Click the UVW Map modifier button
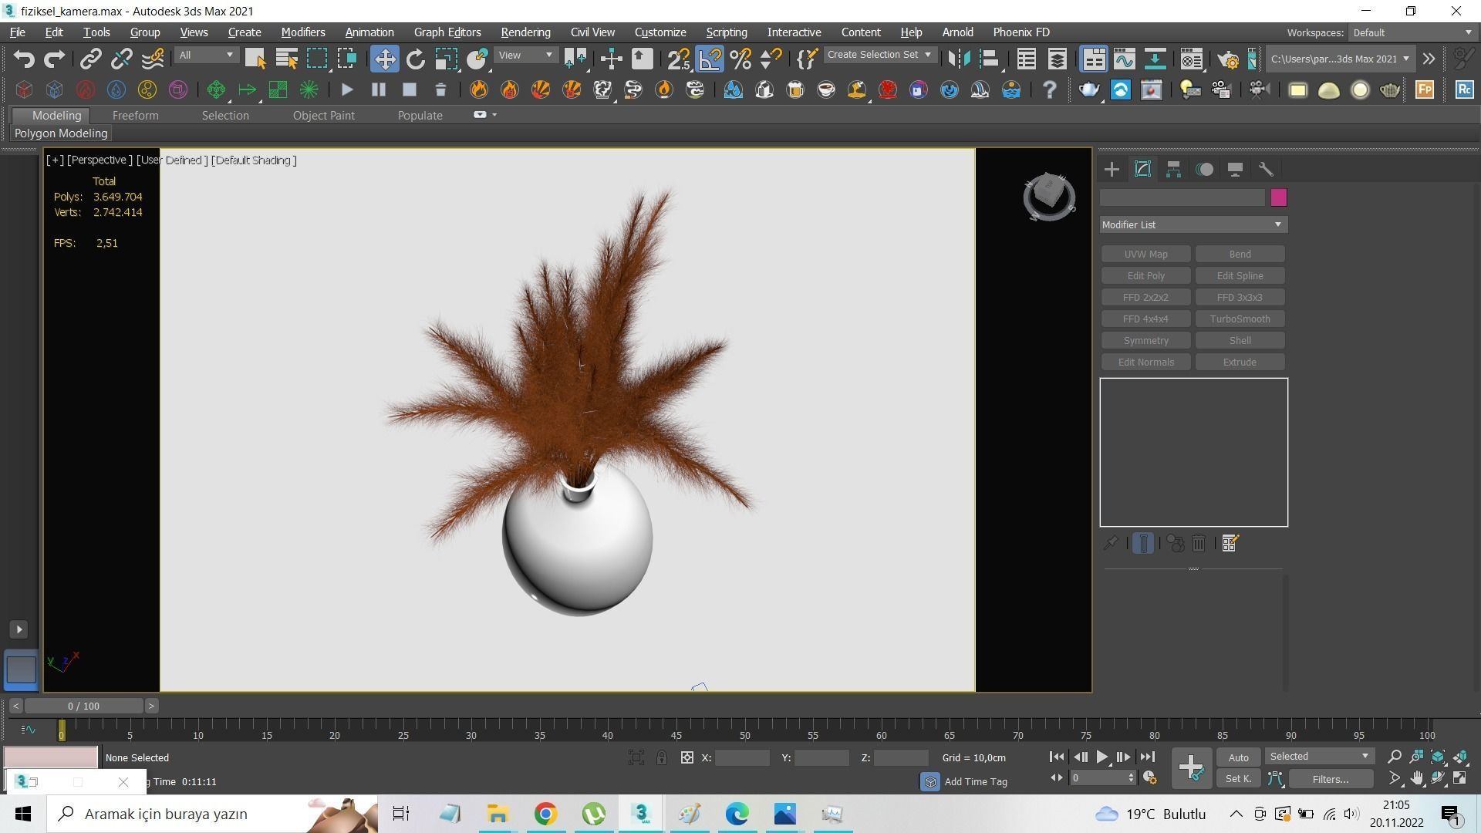Image resolution: width=1481 pixels, height=833 pixels. [1145, 254]
